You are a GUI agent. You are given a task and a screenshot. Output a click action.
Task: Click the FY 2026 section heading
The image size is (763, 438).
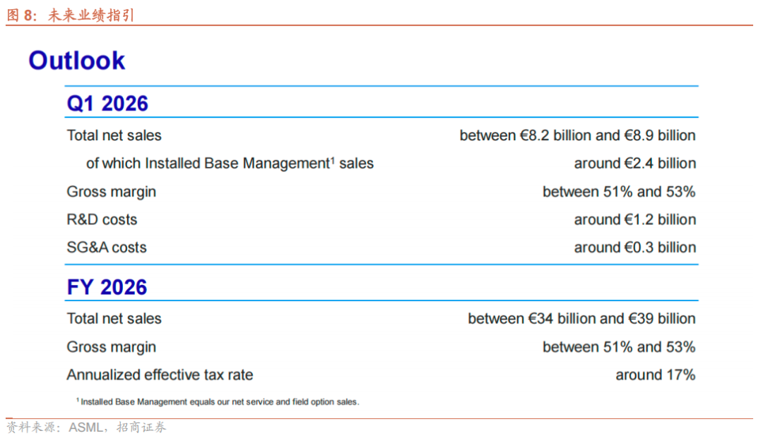coord(107,287)
